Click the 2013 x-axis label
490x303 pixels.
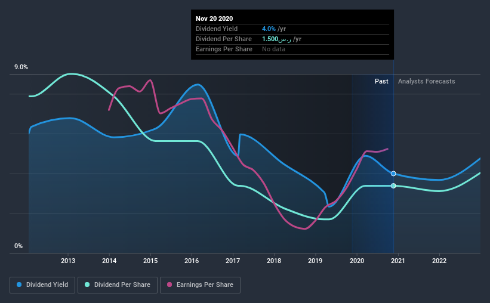(68, 261)
